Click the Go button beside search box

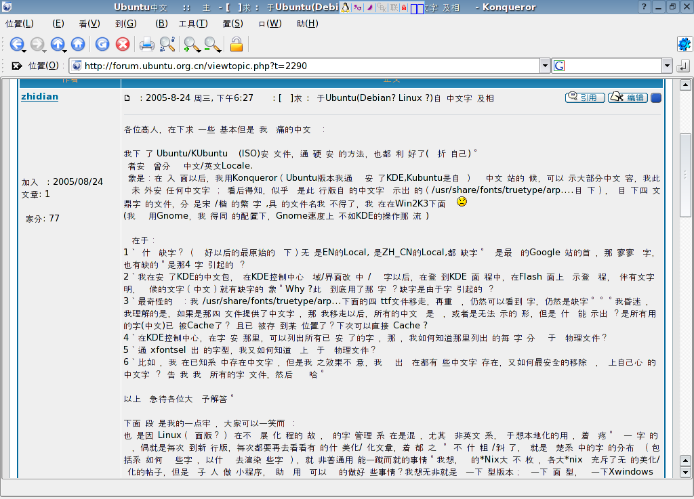pos(682,66)
